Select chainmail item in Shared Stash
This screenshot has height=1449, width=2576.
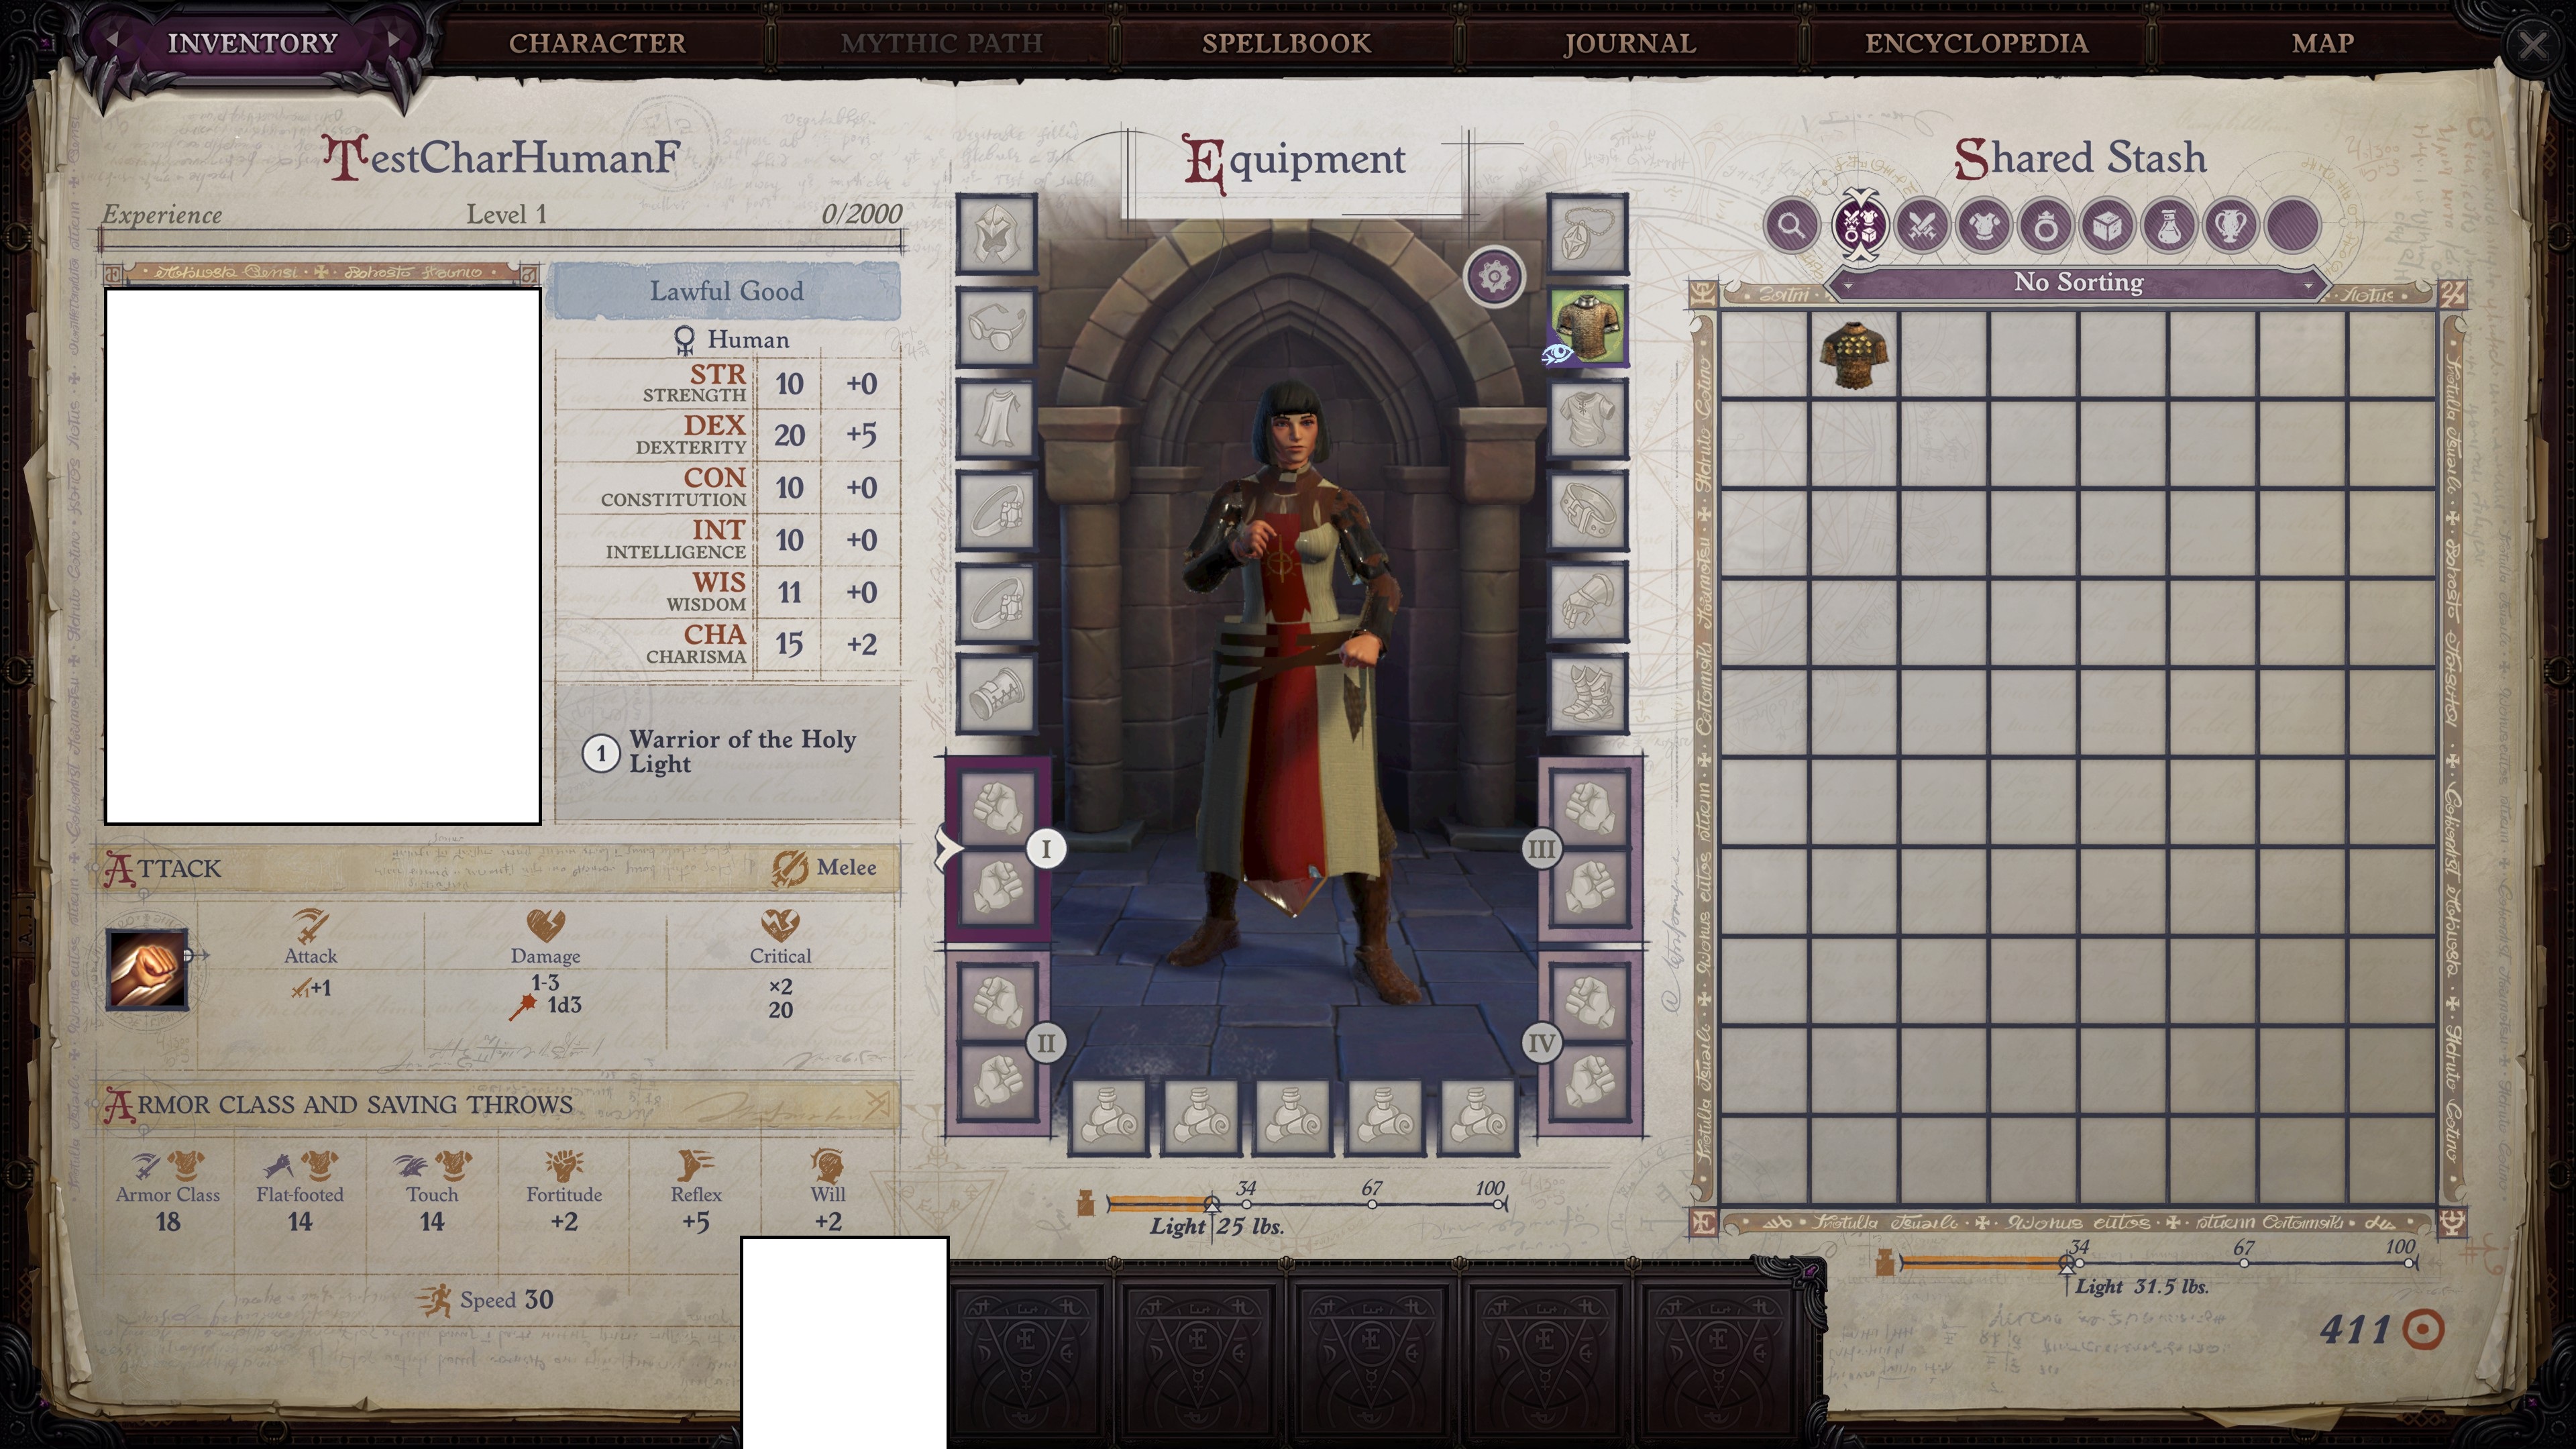tap(1853, 356)
